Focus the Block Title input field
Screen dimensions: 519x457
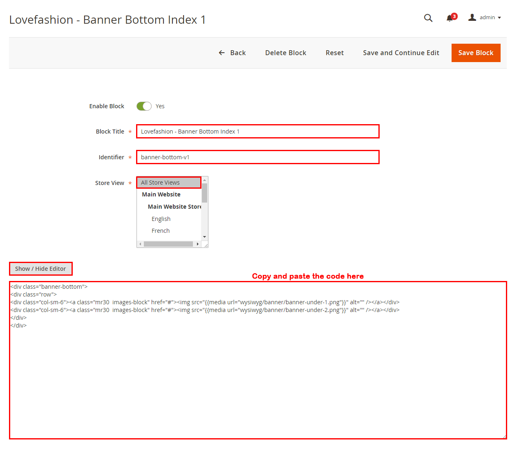(x=258, y=132)
